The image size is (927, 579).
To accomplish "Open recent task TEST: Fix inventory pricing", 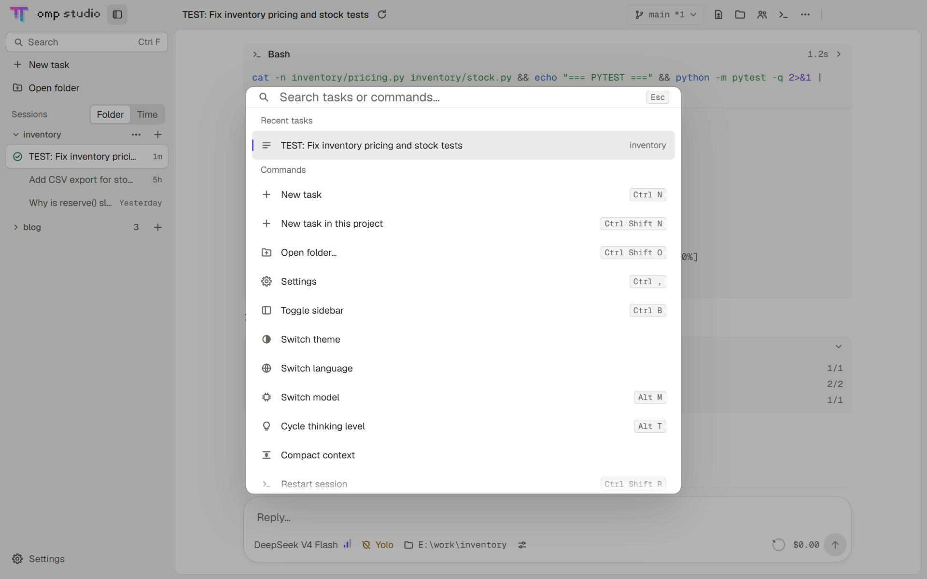I will [x=463, y=145].
